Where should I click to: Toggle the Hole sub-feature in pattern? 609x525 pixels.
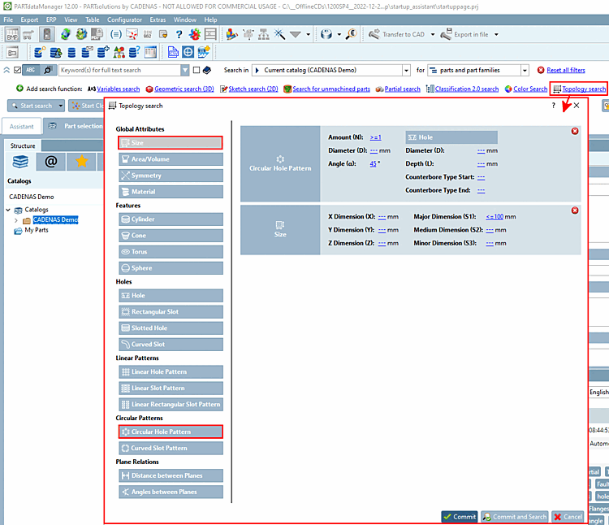[x=451, y=137]
